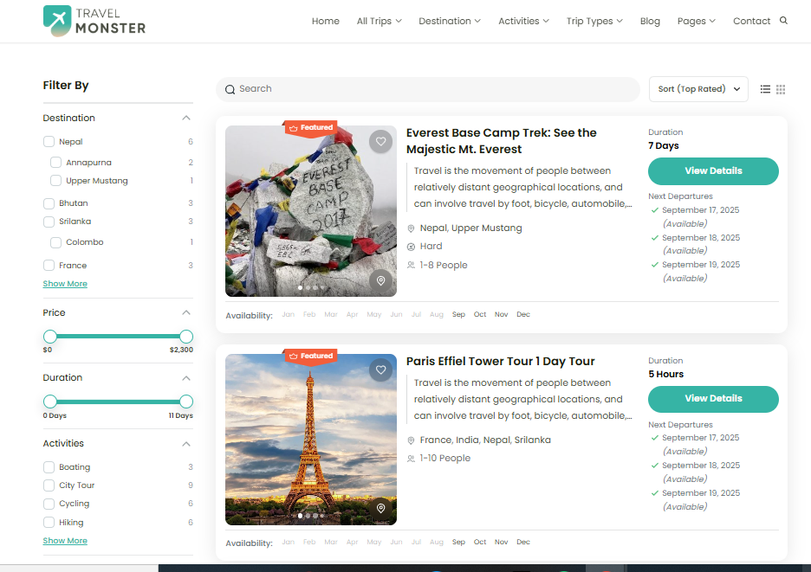Open map pin on Eiffel Tower image

click(x=380, y=508)
